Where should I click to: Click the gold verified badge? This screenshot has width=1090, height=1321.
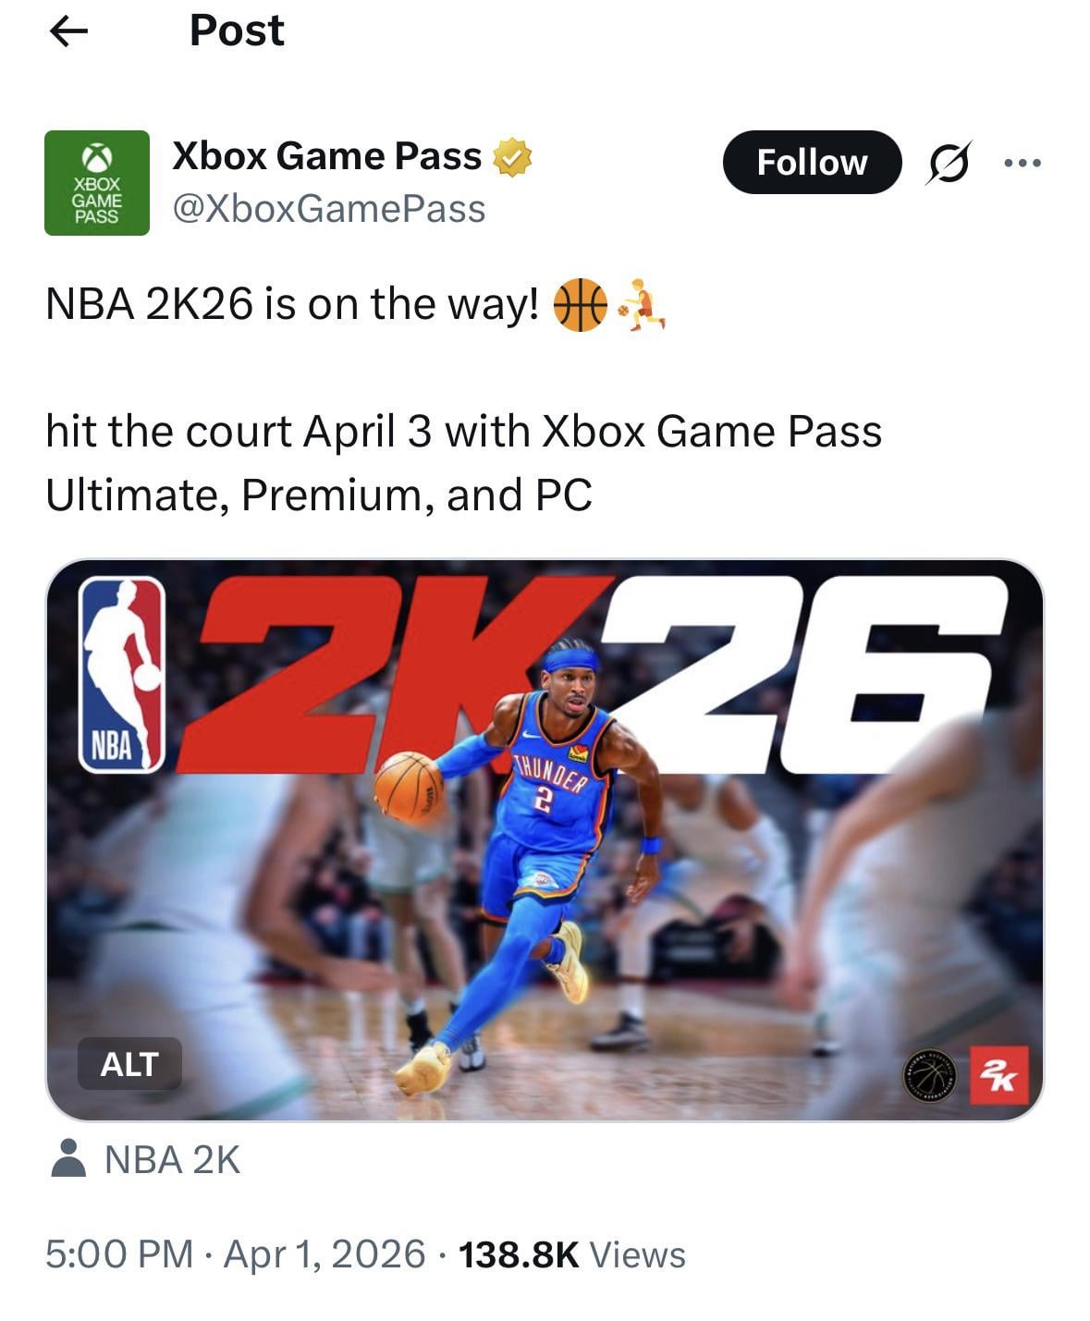point(511,156)
